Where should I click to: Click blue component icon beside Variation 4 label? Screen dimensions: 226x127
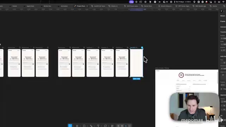(142, 48)
